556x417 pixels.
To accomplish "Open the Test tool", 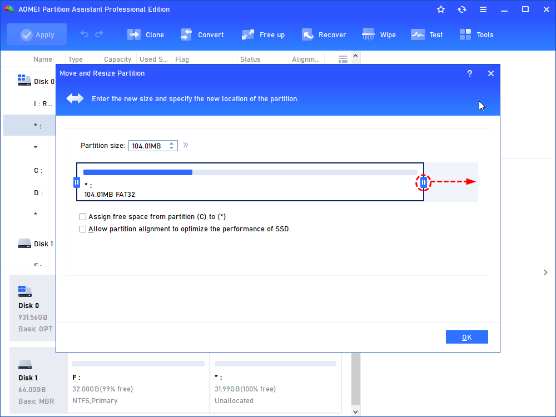I will [x=426, y=34].
